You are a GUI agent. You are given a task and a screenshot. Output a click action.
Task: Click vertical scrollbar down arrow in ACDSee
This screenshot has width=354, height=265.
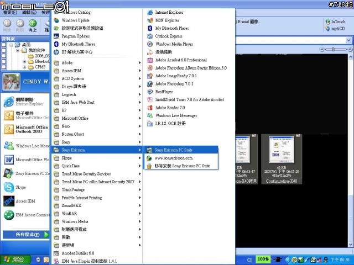(351, 244)
